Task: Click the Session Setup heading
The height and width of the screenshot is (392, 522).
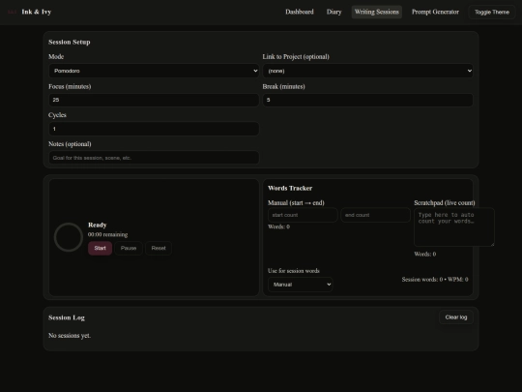Action: [70, 42]
